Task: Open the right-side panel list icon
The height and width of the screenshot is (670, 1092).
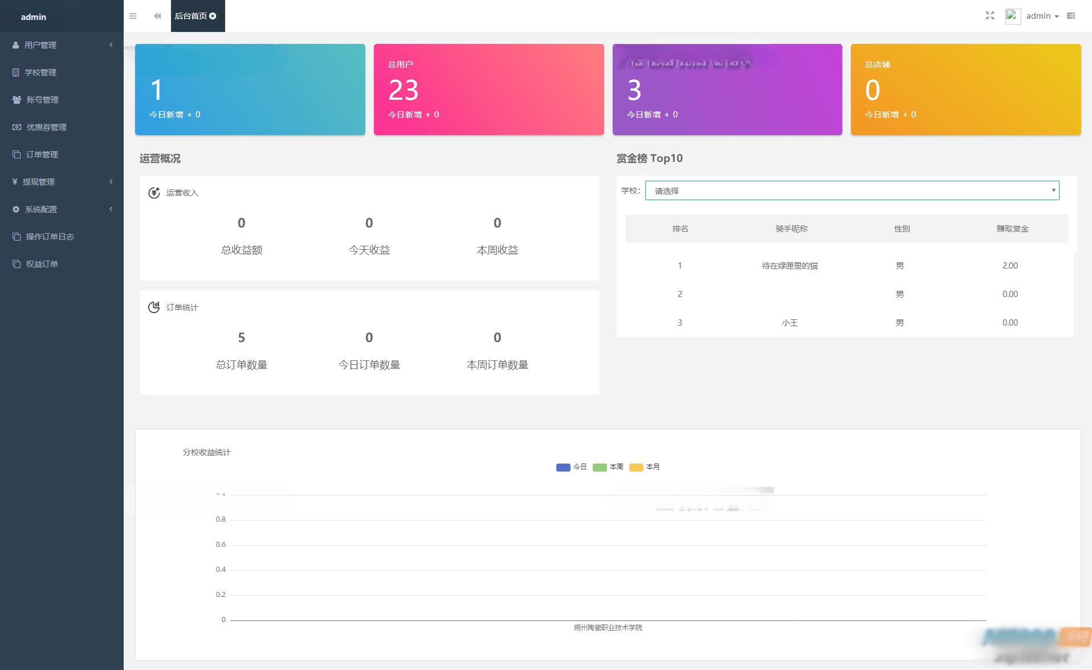Action: (x=1071, y=16)
